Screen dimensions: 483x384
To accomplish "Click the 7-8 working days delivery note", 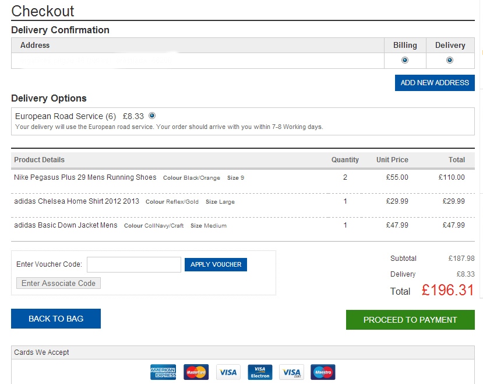I will pyautogui.click(x=169, y=127).
